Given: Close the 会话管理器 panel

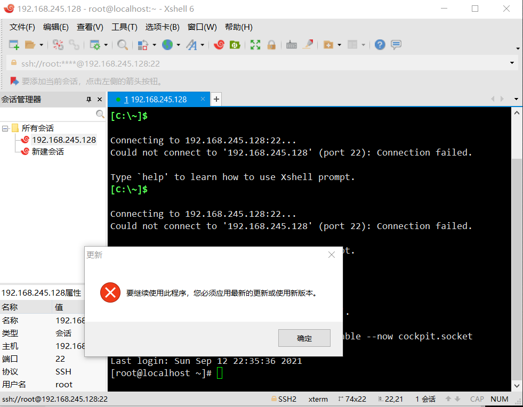Looking at the screenshot, I should [x=99, y=99].
